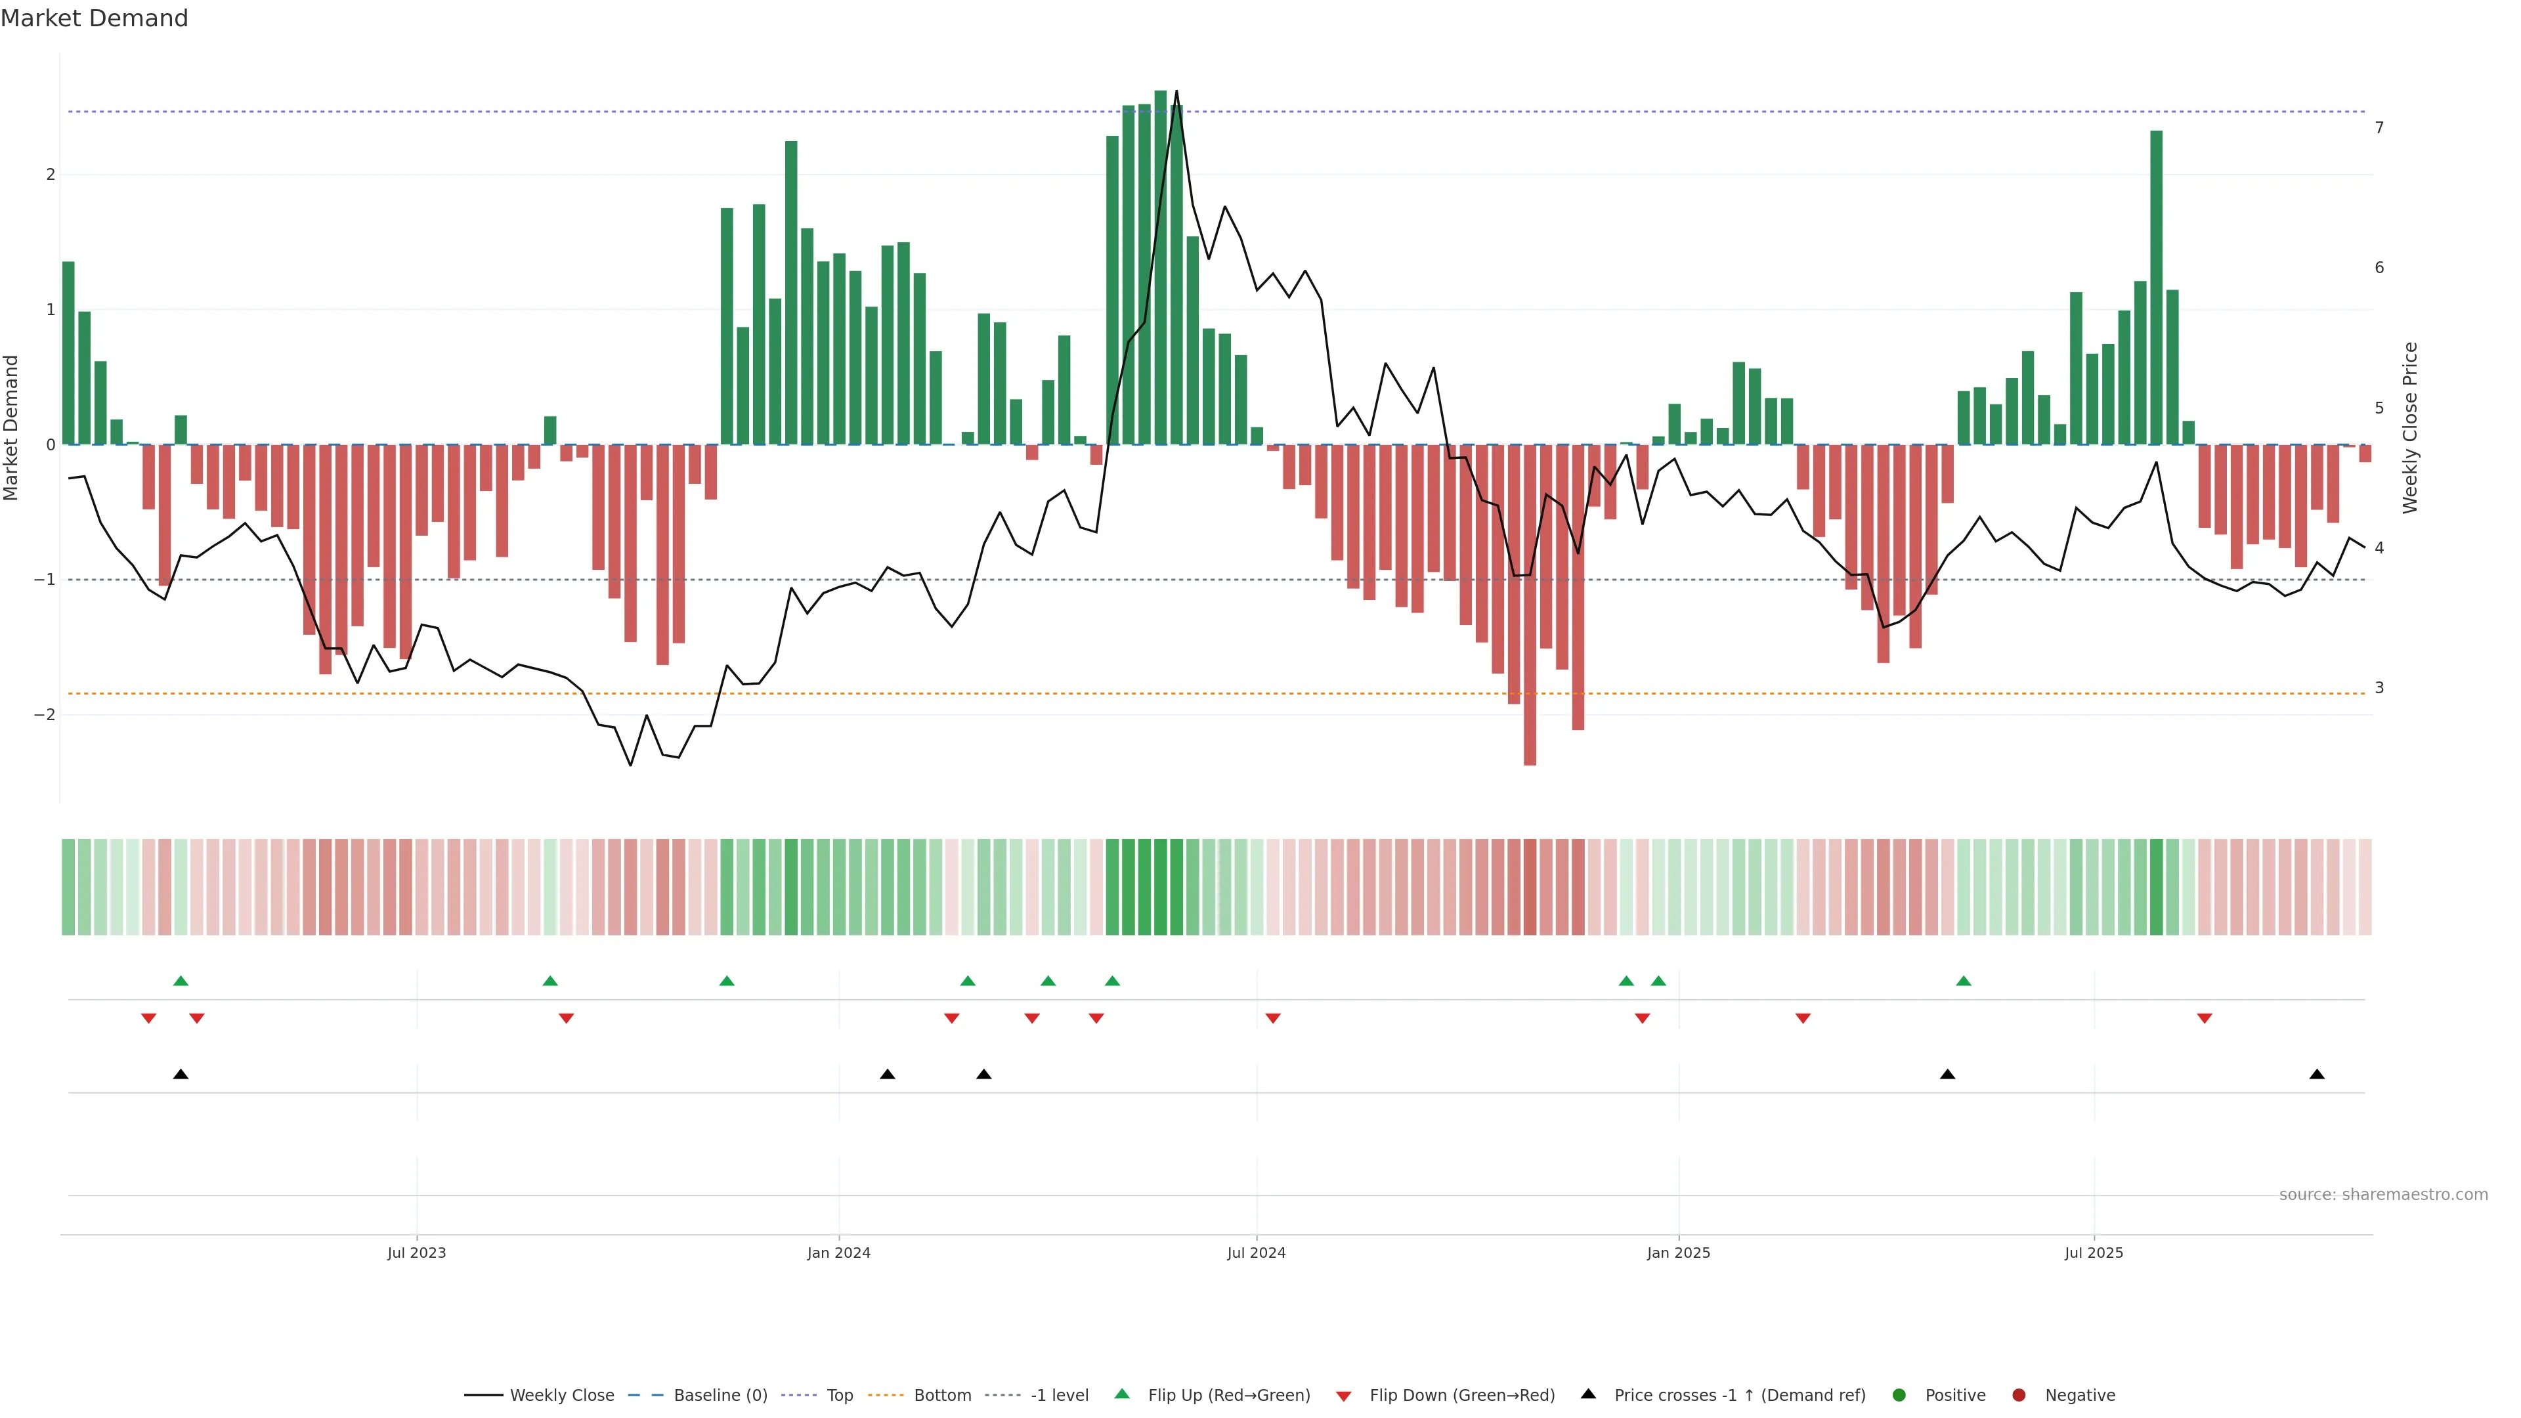This screenshot has height=1418, width=2521.
Task: Click the Jan 2025 x-axis label
Action: point(1679,1254)
